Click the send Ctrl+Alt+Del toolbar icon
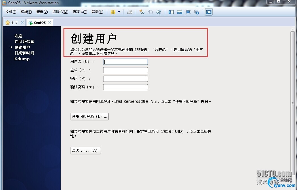This screenshot has height=190, width=297. pyautogui.click(x=130, y=12)
